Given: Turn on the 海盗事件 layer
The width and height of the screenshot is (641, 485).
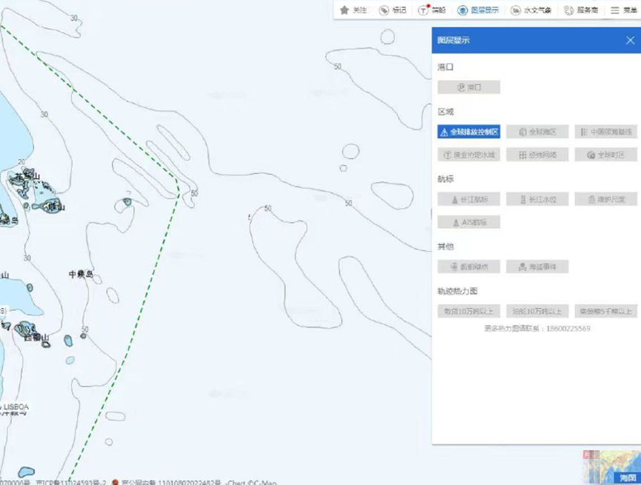Looking at the screenshot, I should 537,267.
